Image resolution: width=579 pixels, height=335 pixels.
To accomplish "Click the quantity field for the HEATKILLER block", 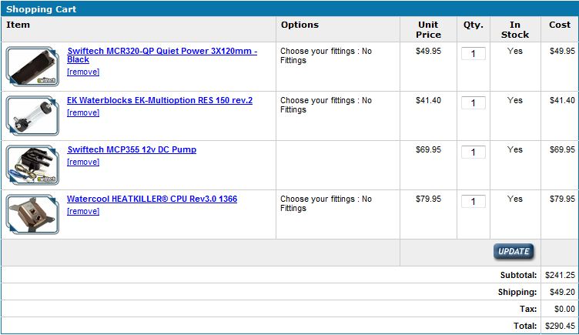I will (x=473, y=201).
